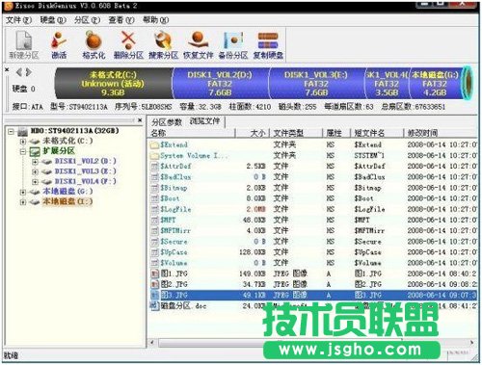Select 扩展分区 in the tree
This screenshot has width=482, height=365.
point(59,151)
